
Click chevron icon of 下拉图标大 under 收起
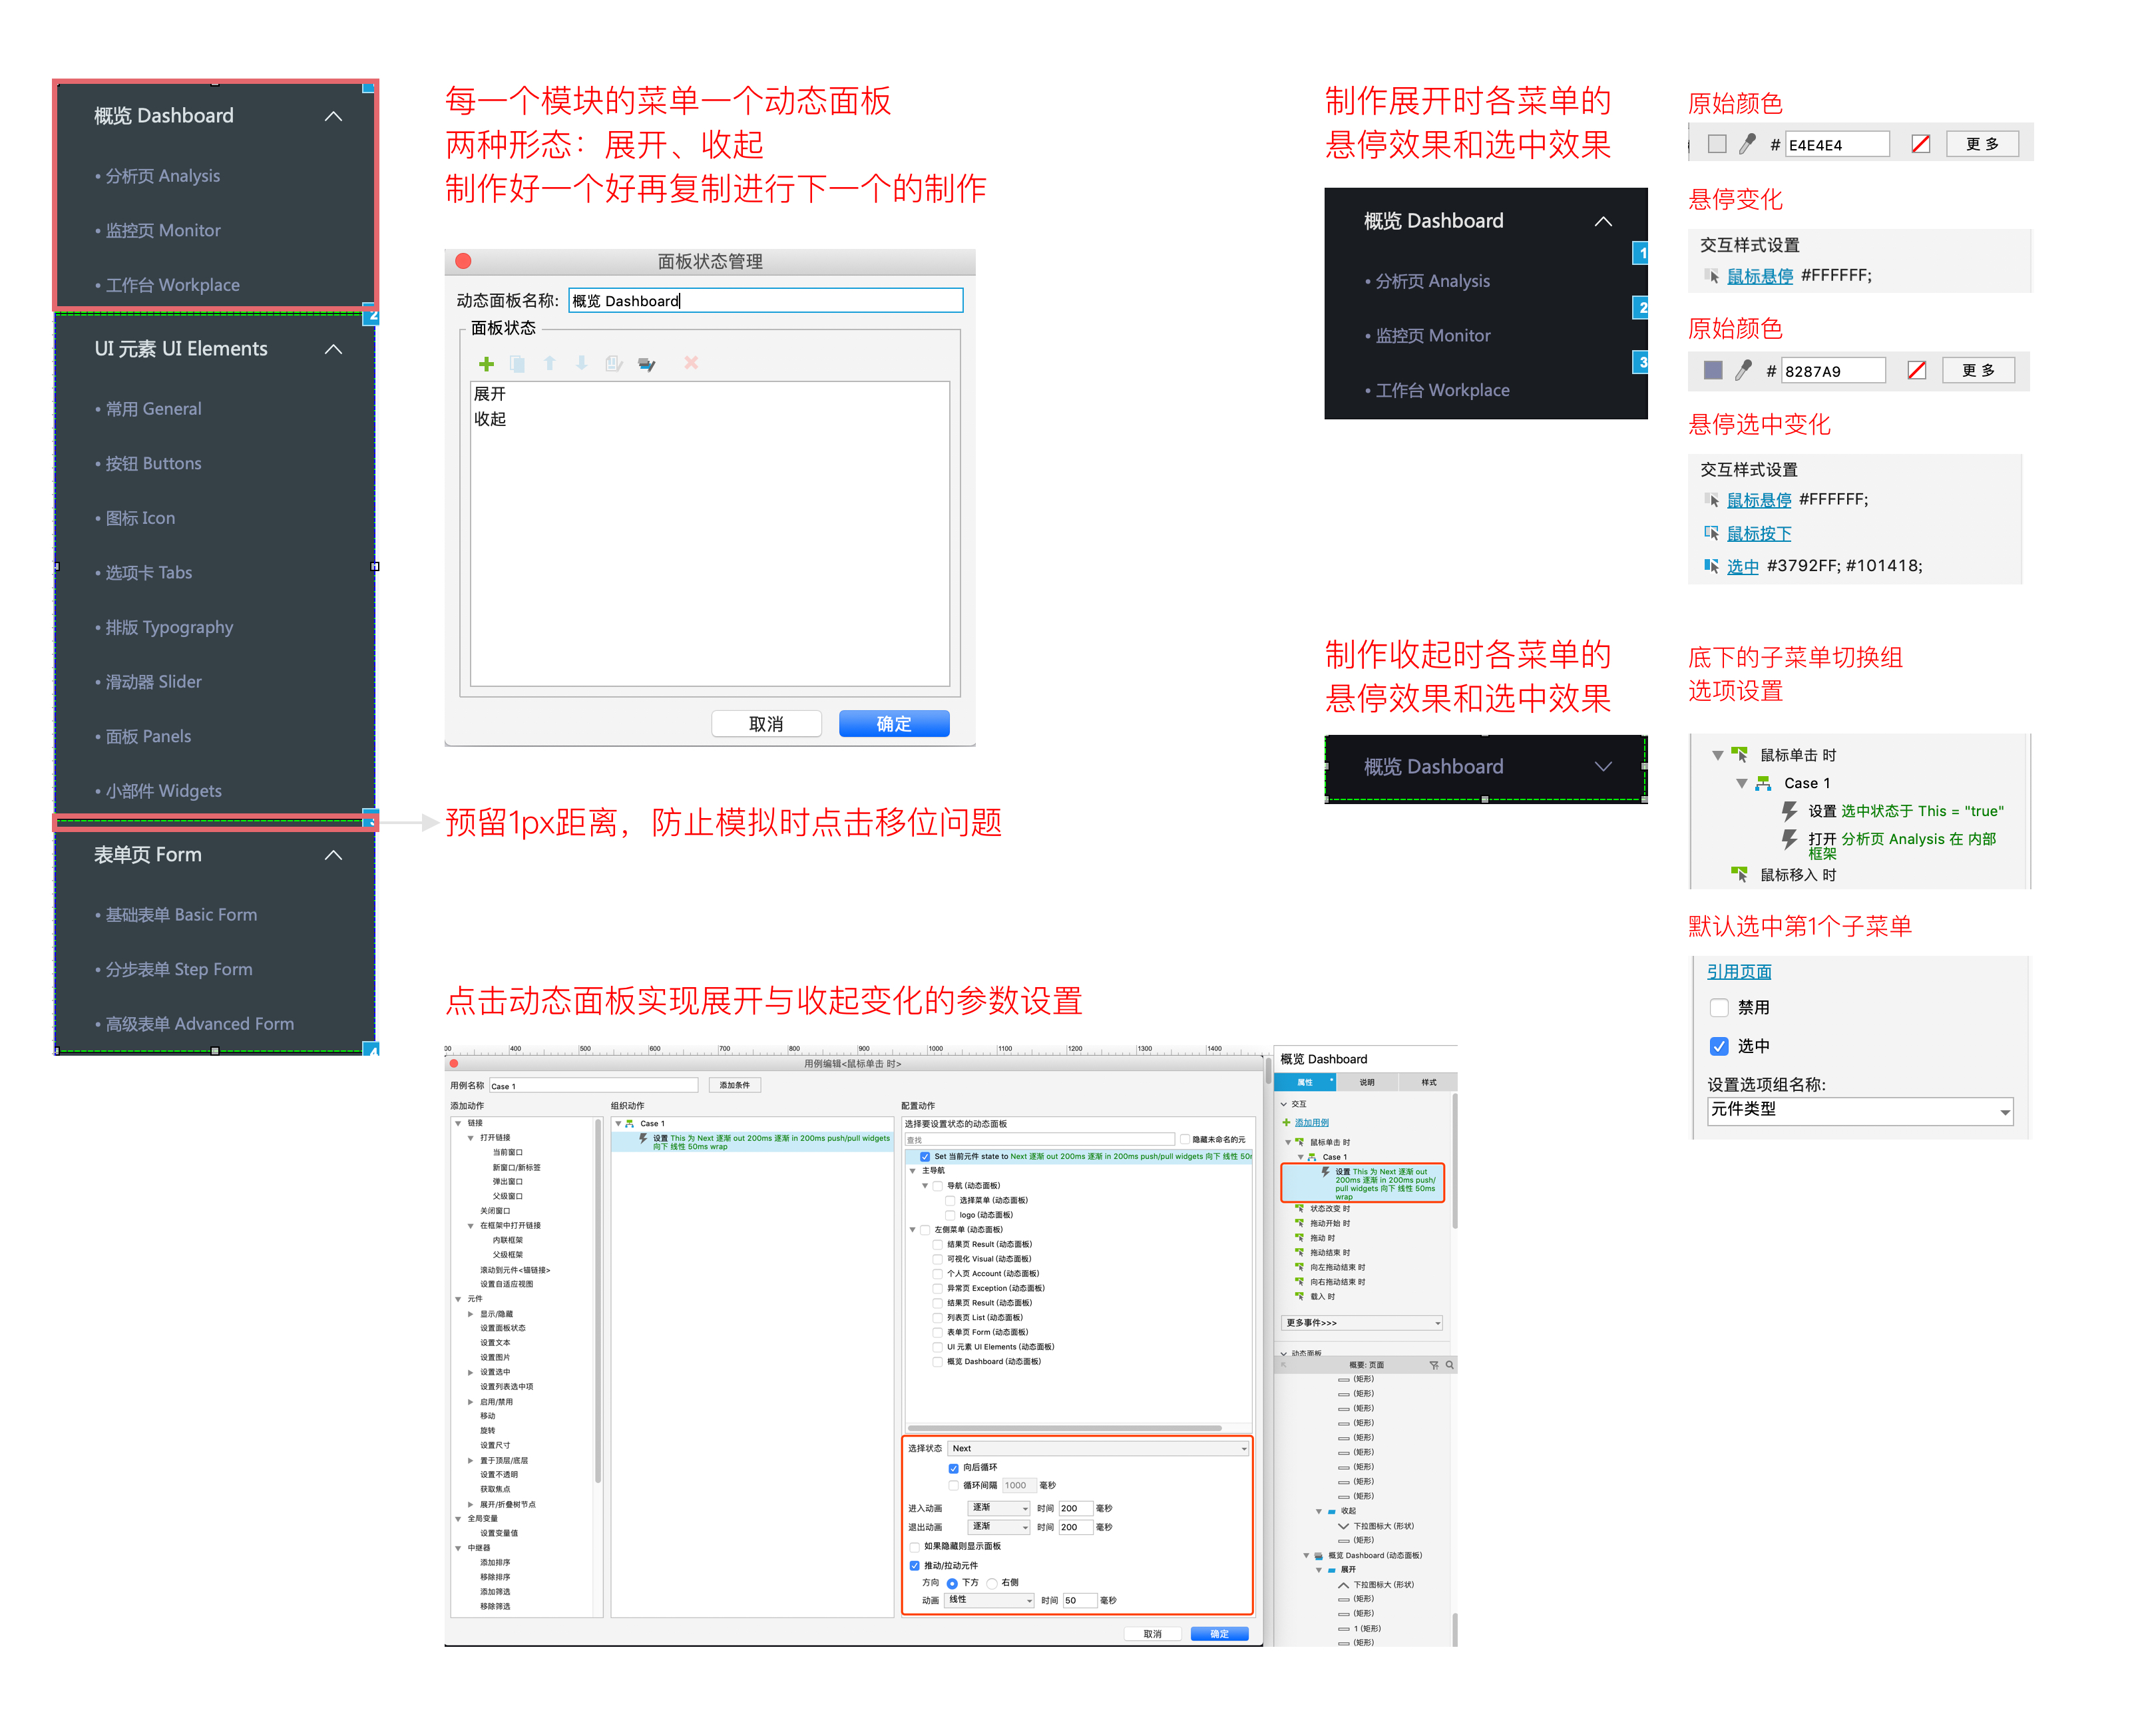coord(1343,1527)
